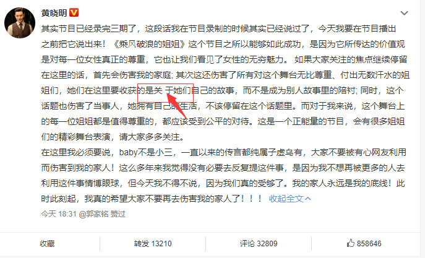Click the red arrow annotation
Viewport: 425px width, 258px height.
pyautogui.click(x=176, y=106)
